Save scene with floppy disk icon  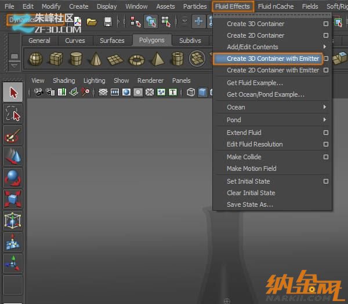[108, 22]
